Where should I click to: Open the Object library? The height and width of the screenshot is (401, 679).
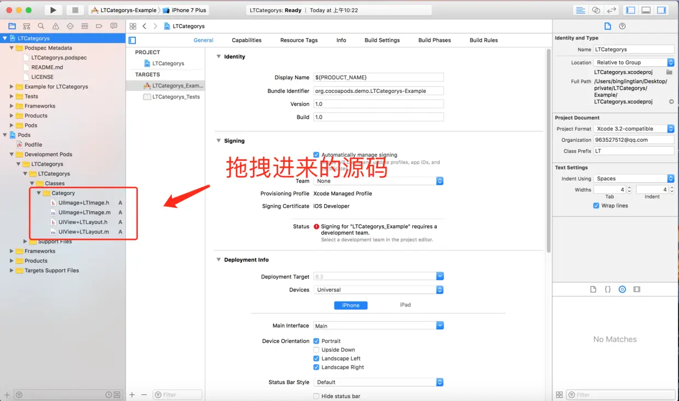coord(622,289)
